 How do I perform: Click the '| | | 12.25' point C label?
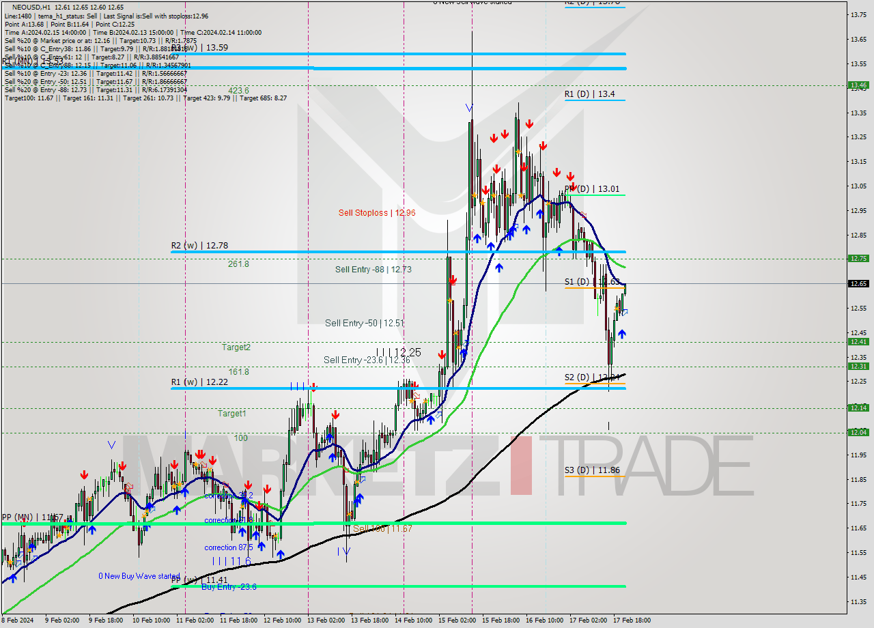(x=399, y=352)
